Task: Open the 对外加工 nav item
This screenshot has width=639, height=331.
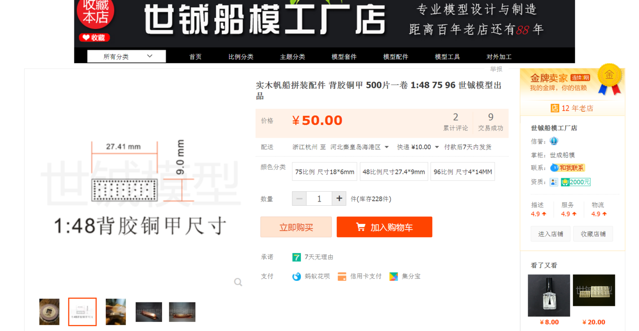Action: (x=499, y=57)
